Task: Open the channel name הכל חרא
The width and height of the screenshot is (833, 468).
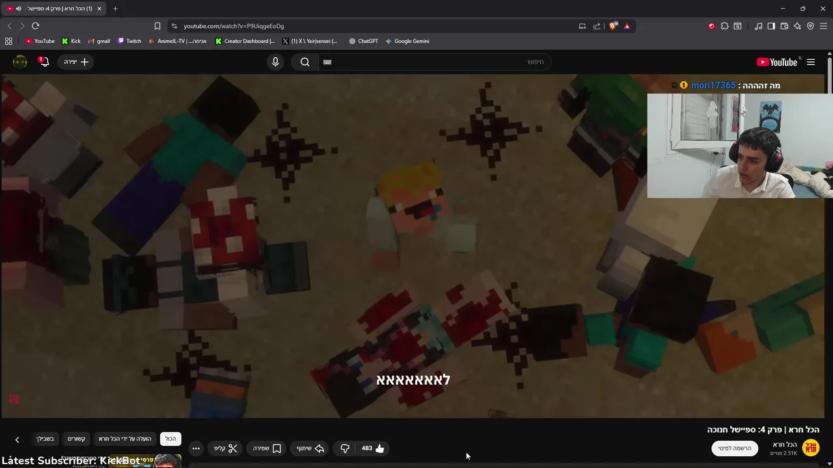Action: (x=785, y=445)
